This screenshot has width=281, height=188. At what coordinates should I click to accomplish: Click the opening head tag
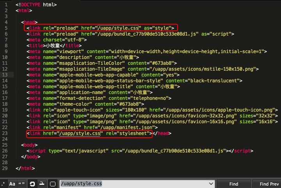(29, 22)
